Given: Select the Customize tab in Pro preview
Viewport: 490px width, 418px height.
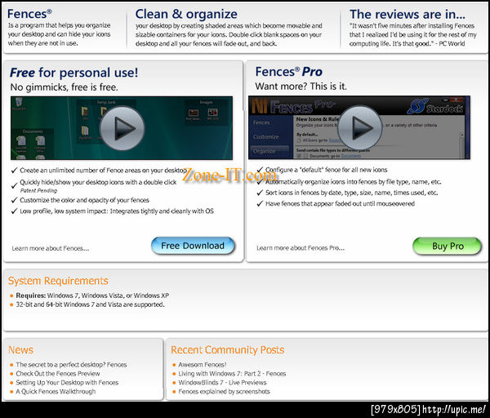Looking at the screenshot, I should (x=266, y=137).
